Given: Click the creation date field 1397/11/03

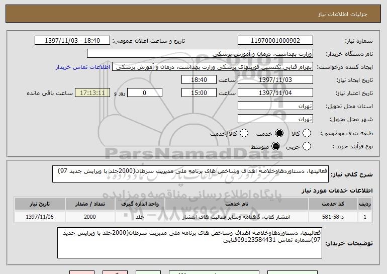Looking at the screenshot, I should pos(275,80).
